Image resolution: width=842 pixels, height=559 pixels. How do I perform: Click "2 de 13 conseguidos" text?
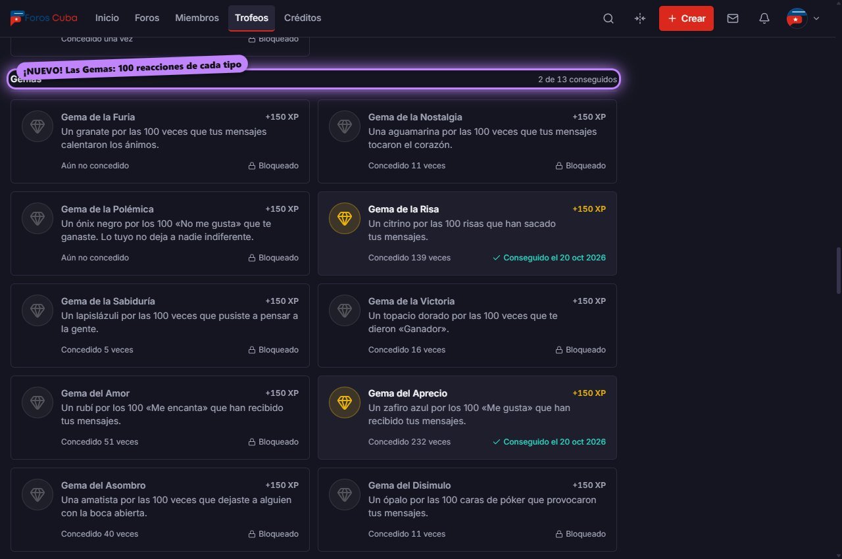point(578,80)
